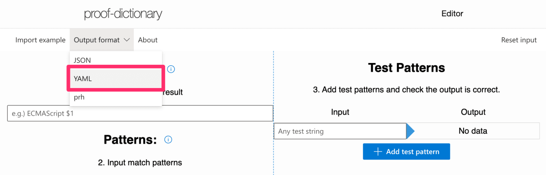Viewport: 546px width, 175px height.
Task: Click the info icon above the expected field
Action: (171, 69)
